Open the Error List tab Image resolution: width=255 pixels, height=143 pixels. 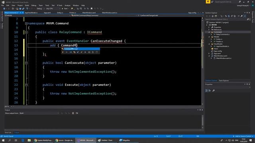pyautogui.click(x=8, y=132)
